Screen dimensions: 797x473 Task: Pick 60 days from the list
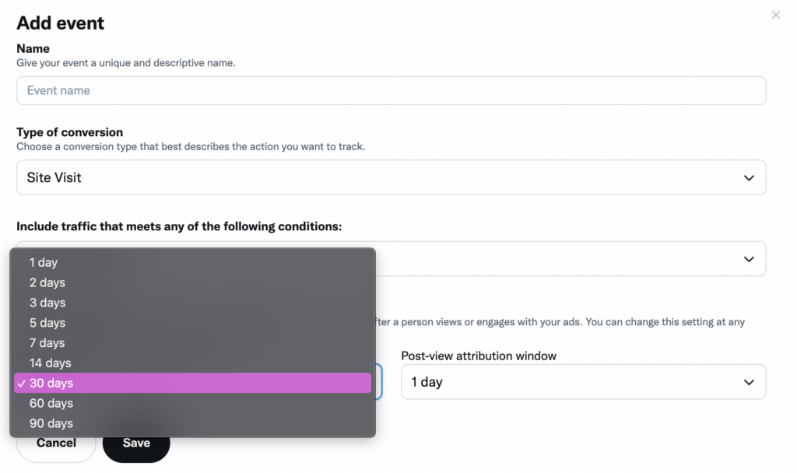[51, 403]
